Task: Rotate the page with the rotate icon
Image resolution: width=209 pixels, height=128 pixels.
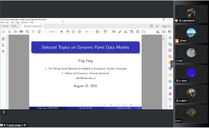Action: tap(144, 32)
